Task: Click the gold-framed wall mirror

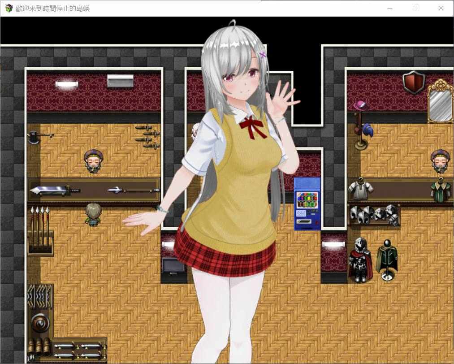Action: coord(441,101)
